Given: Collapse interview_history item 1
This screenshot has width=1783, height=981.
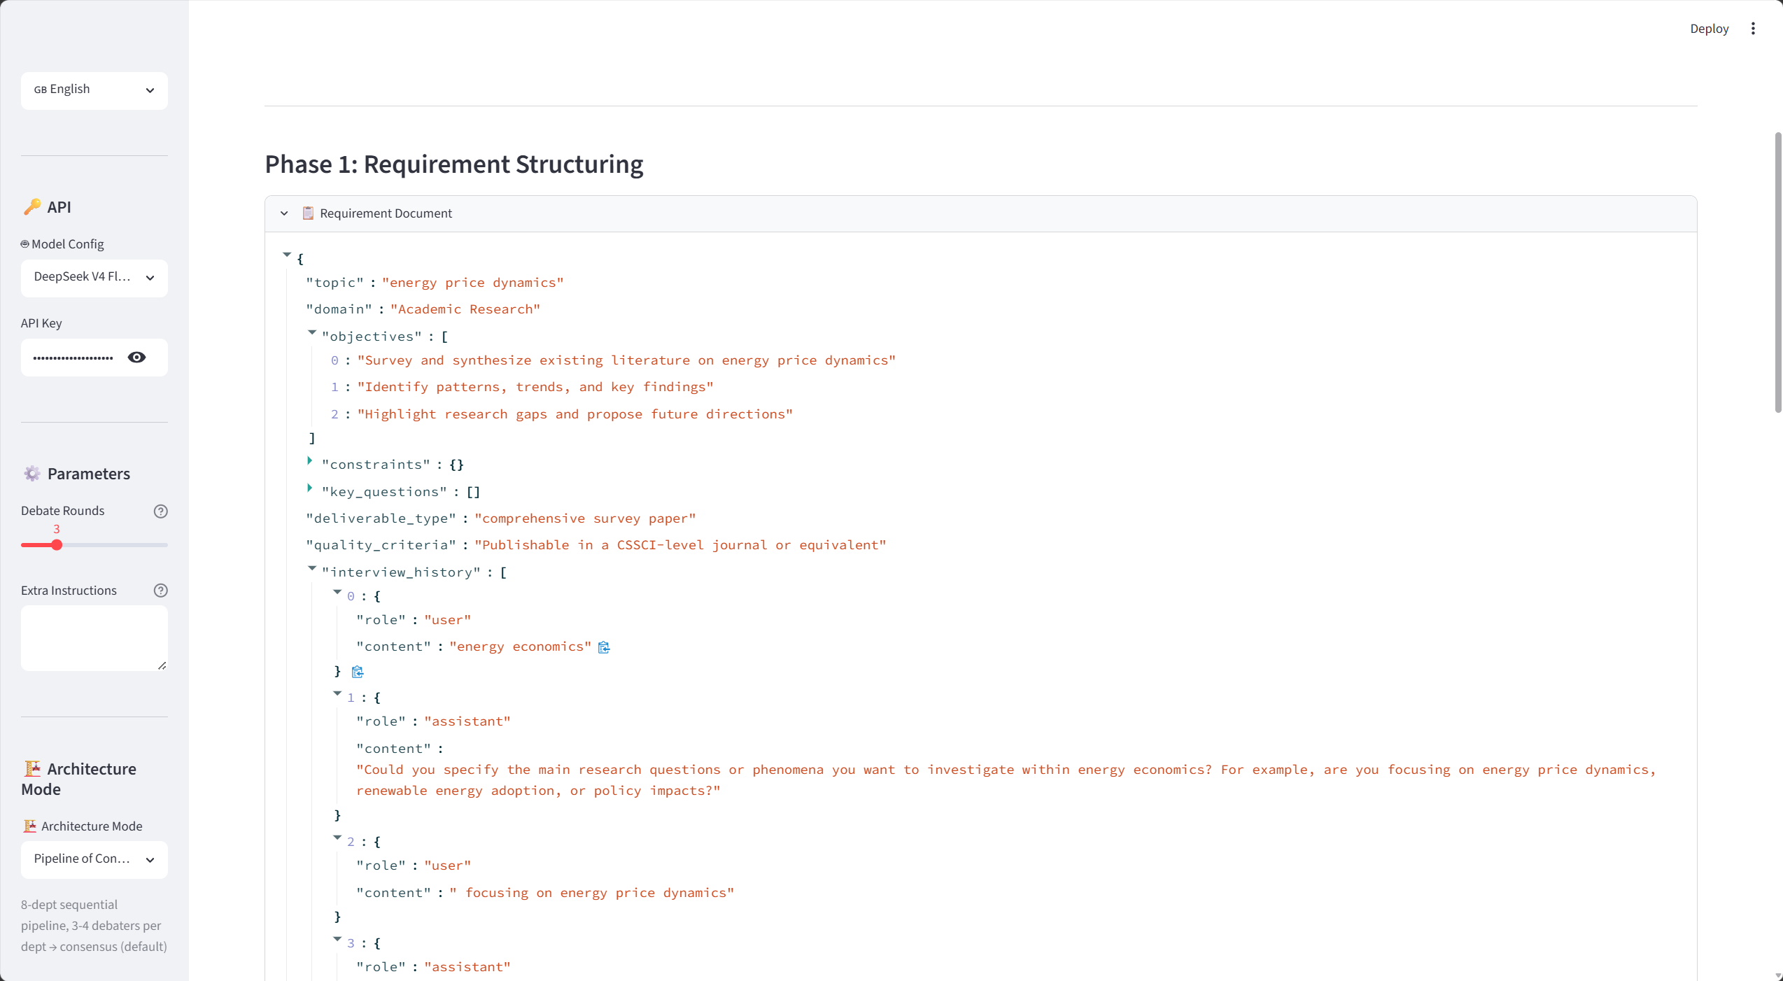Looking at the screenshot, I should coord(337,693).
